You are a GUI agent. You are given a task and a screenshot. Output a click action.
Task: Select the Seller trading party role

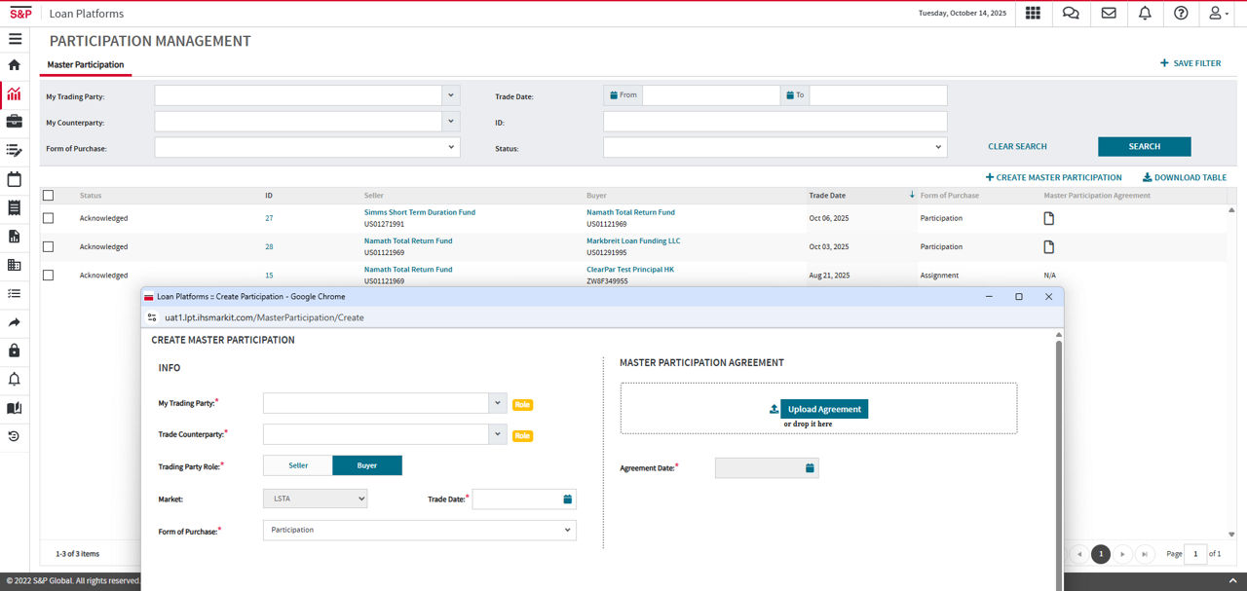tap(298, 465)
